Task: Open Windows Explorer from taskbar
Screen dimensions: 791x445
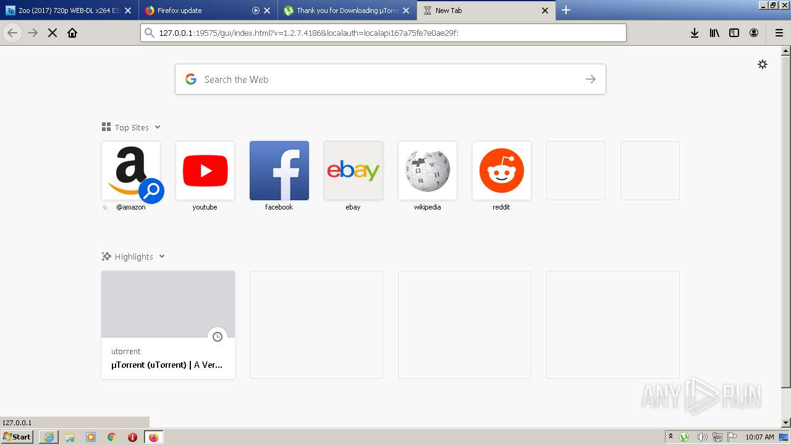Action: [x=70, y=437]
